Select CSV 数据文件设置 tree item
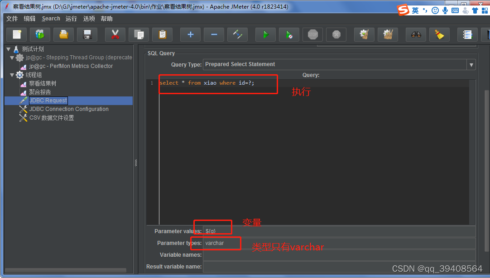 [52, 118]
